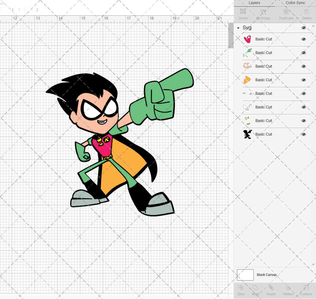Click the layers panel scroll down arrow
316x299 pixels.
(313, 265)
